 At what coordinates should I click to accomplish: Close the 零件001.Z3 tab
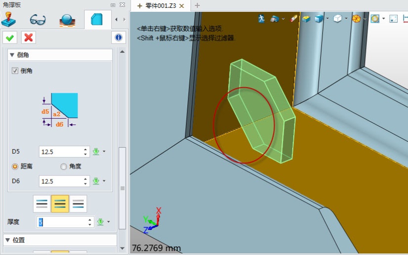[x=182, y=6]
